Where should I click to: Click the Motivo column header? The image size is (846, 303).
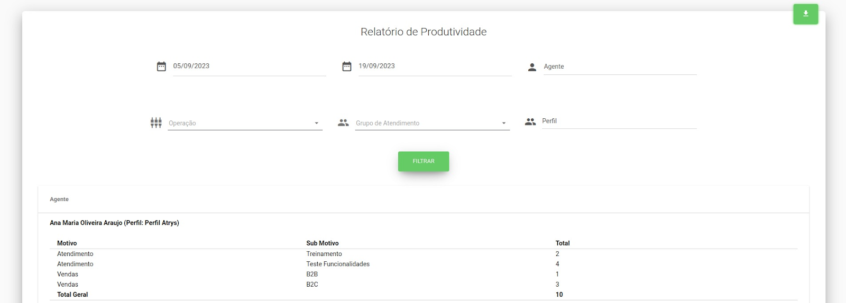[x=67, y=243]
